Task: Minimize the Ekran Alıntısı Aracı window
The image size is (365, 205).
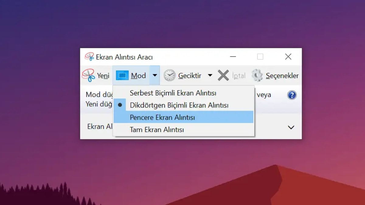Action: point(233,57)
